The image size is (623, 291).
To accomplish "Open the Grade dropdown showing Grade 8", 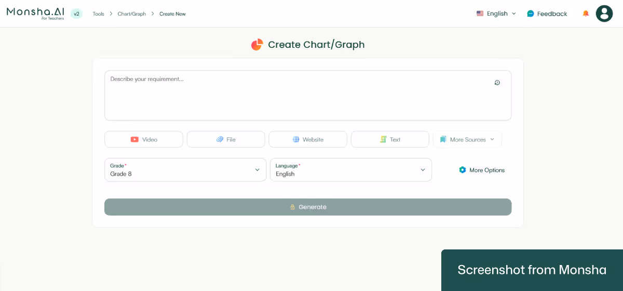I will (x=185, y=170).
